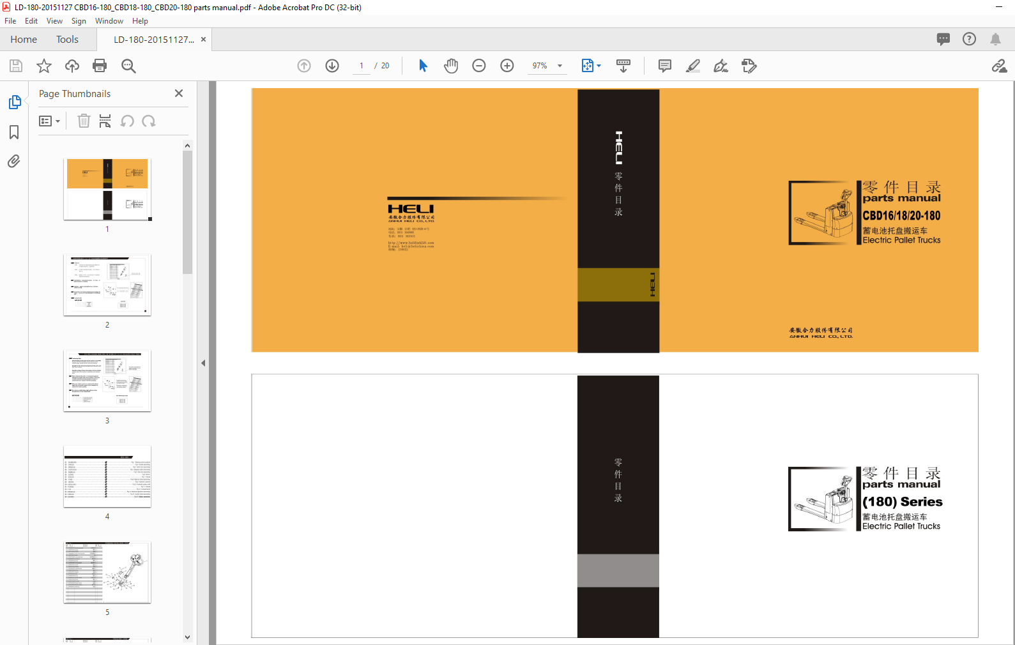Open the File menu
1015x645 pixels.
click(10, 21)
